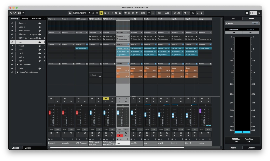Uncheck visibility of high R channel
Screen dimensions: 270x161
pos(12,61)
